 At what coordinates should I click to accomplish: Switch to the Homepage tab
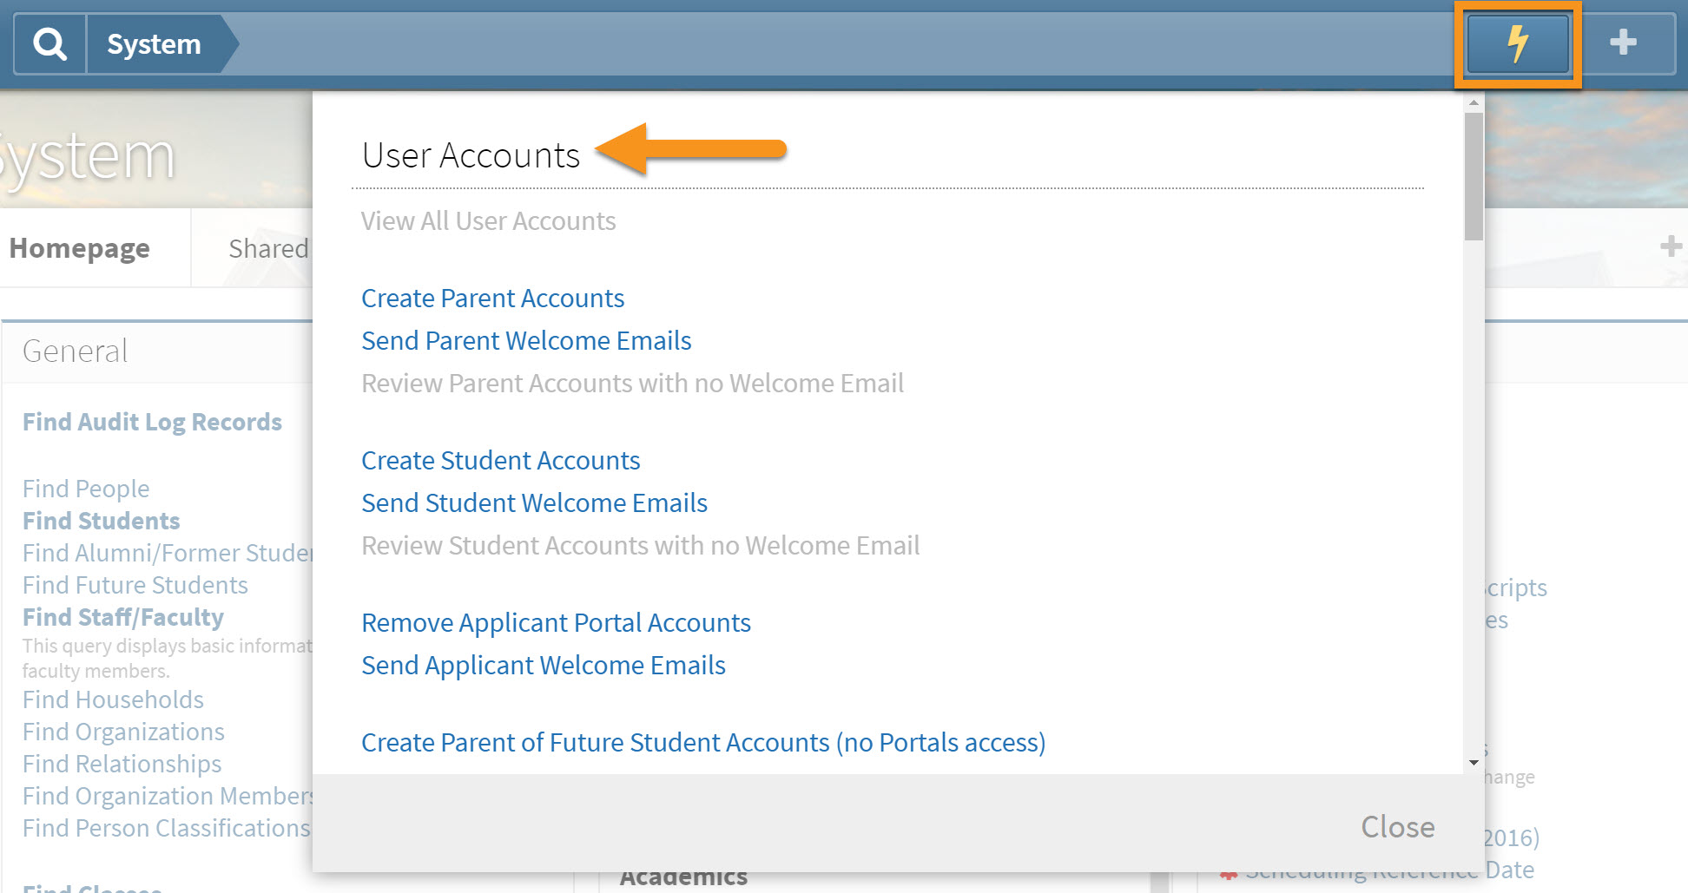coord(79,248)
